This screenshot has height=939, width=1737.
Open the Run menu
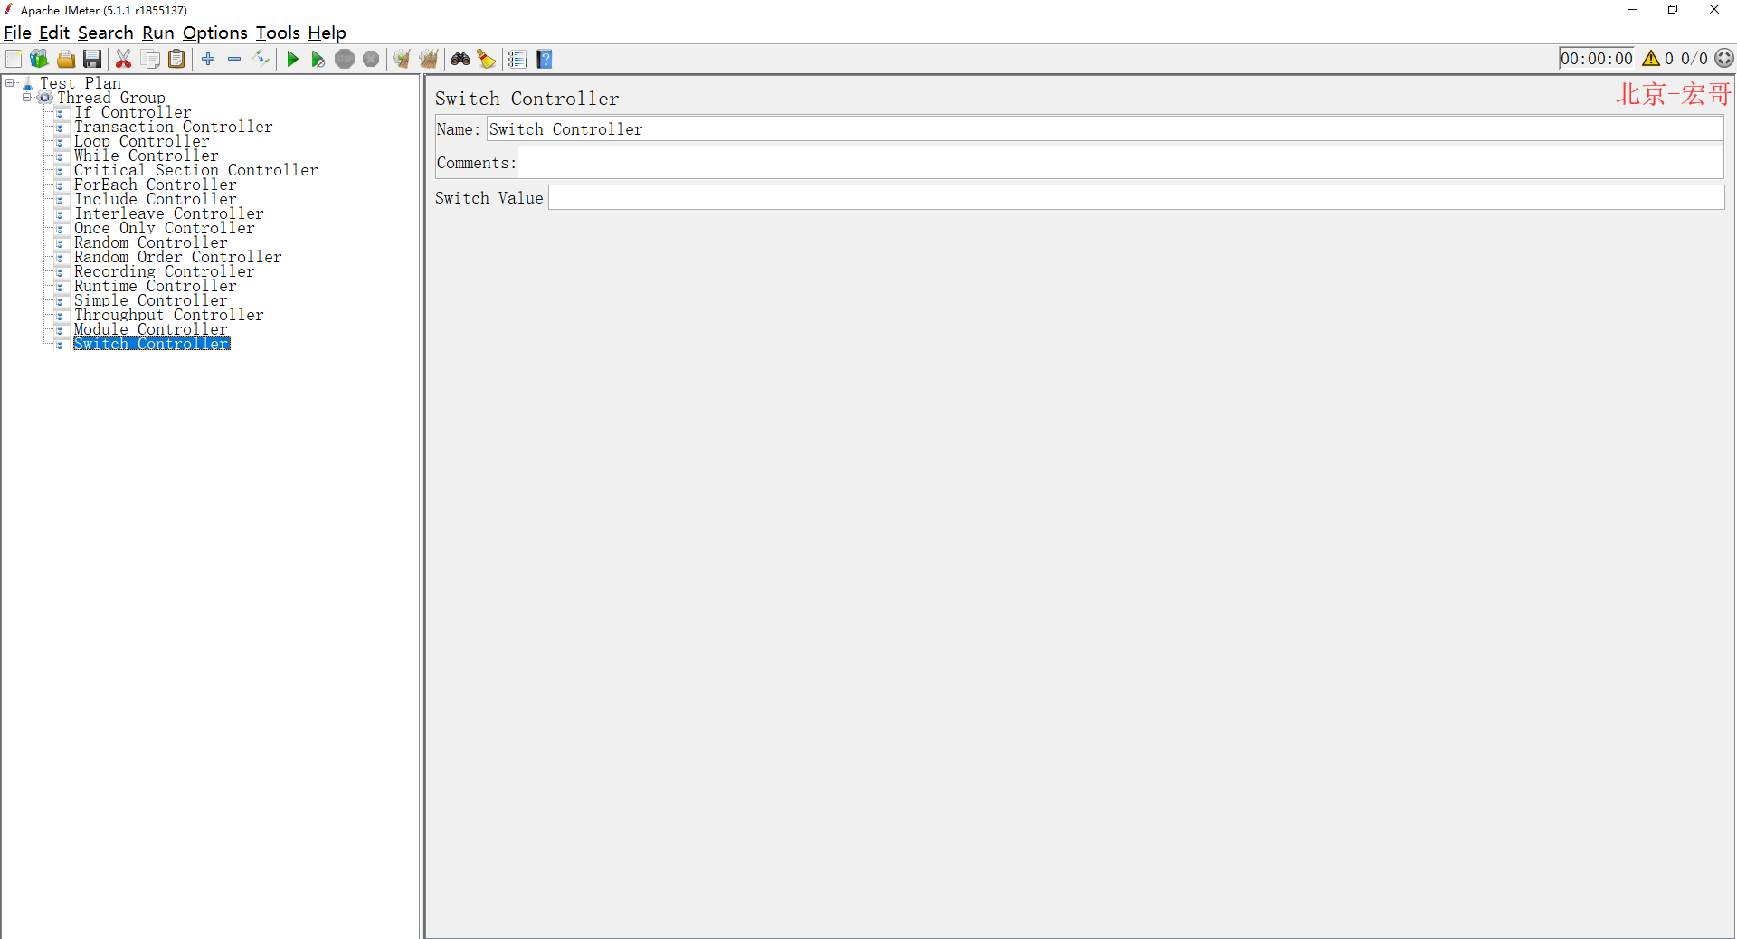(x=158, y=33)
